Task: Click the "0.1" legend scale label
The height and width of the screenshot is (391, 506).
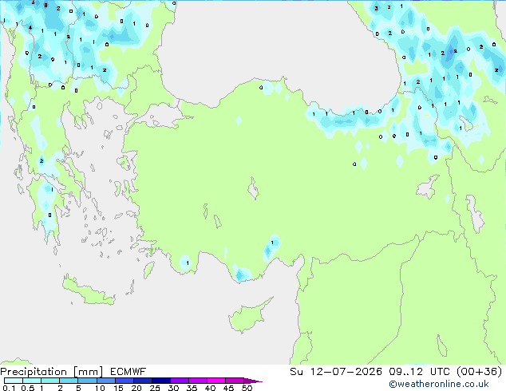Action: click(9, 388)
